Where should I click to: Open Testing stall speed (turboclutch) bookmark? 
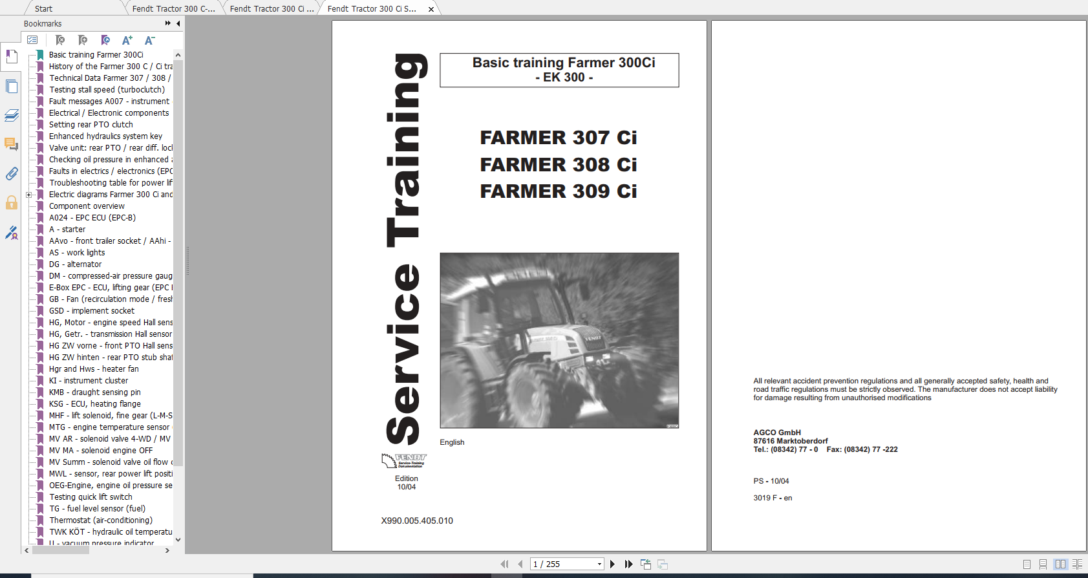tap(107, 90)
